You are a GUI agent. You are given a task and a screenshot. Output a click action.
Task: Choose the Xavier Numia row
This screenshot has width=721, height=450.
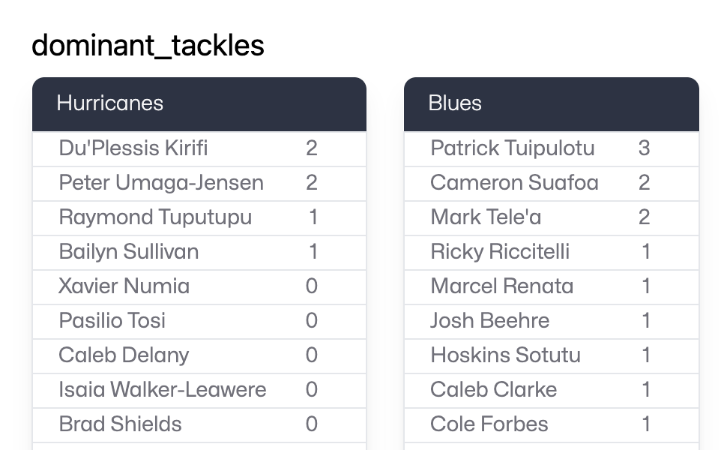(124, 286)
